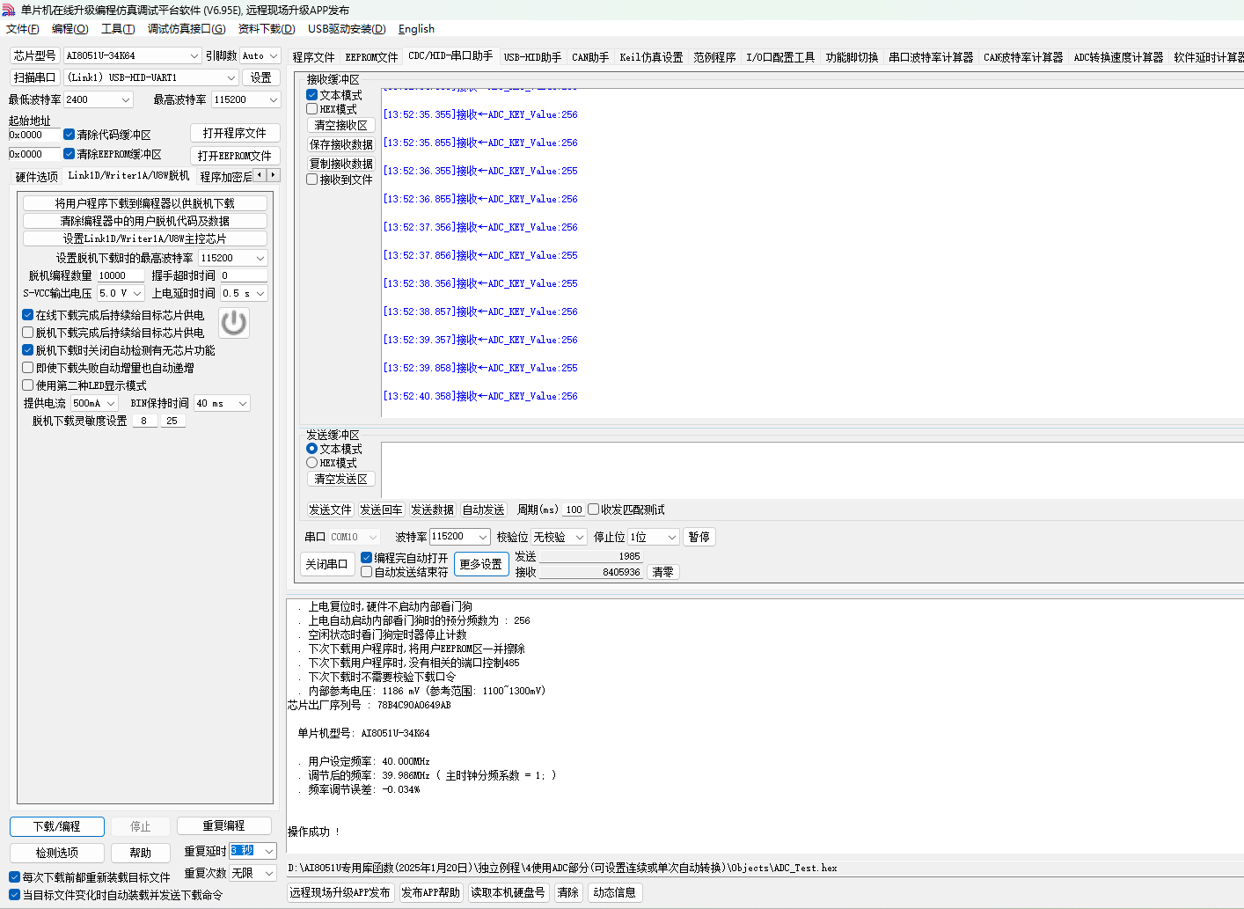This screenshot has width=1244, height=909.
Task: Open 文件(F) menu
Action: (23, 29)
